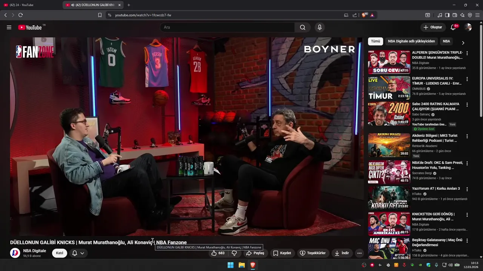Open options for Sabo 2400 RATING video
Screen dimensions: 483x271
pos(467,105)
